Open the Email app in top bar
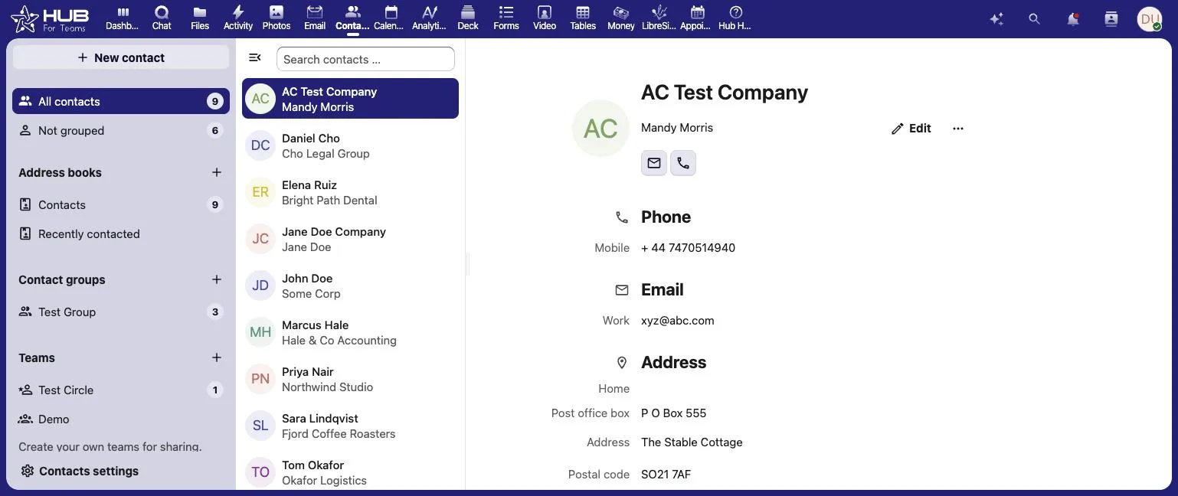 click(315, 18)
